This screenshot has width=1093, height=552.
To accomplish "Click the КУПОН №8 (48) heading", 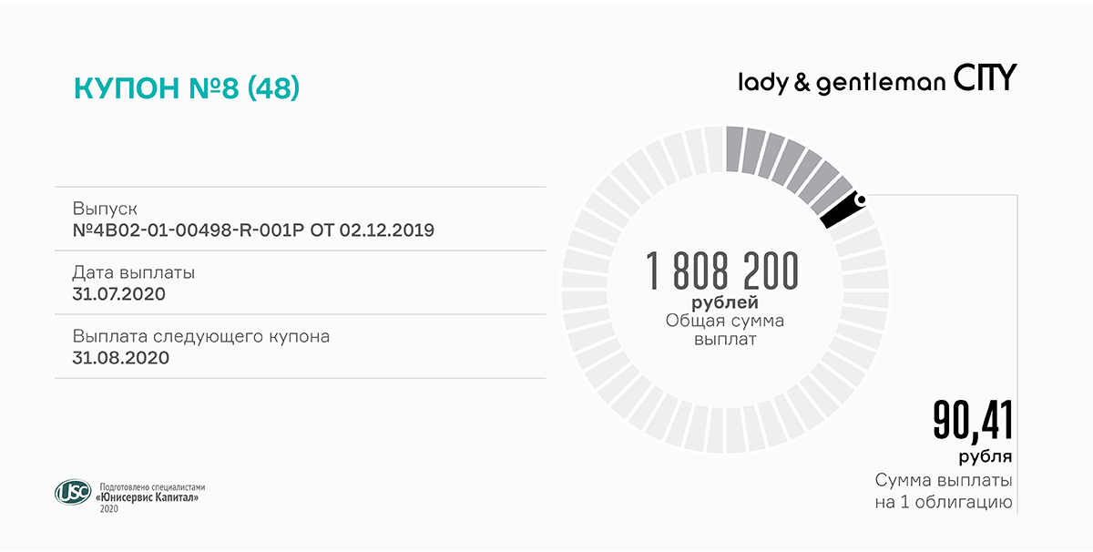I will point(187,88).
